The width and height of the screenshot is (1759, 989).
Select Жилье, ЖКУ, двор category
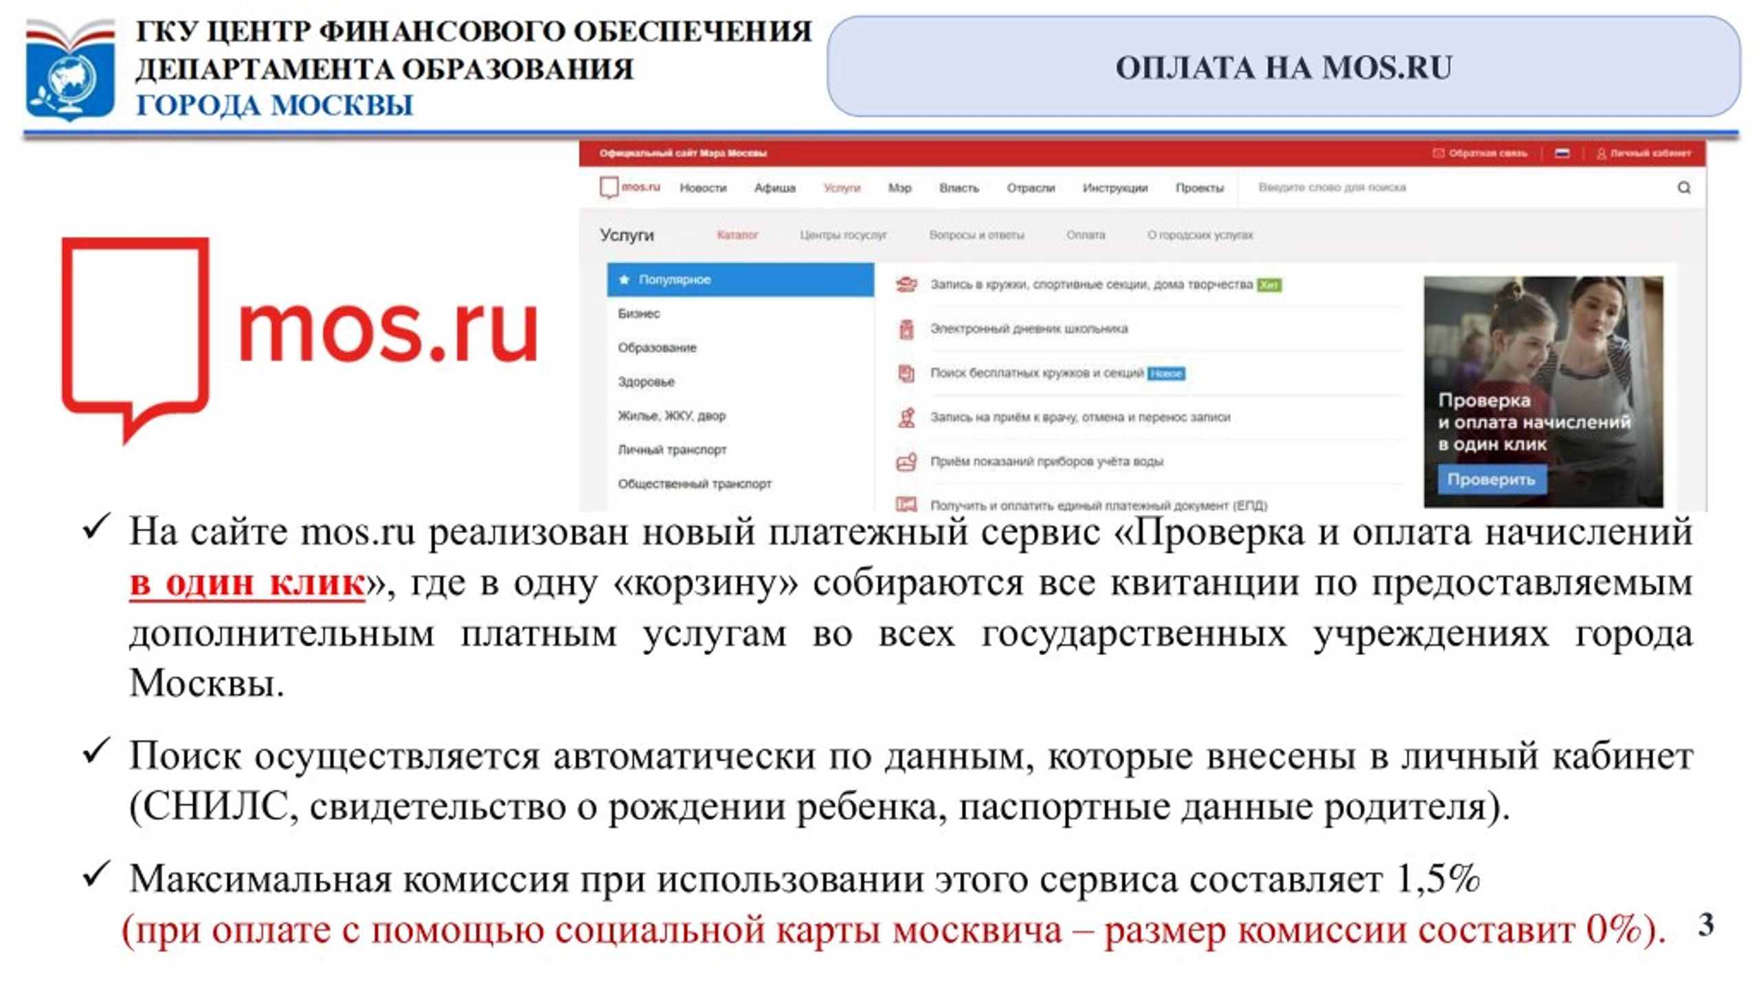671,416
